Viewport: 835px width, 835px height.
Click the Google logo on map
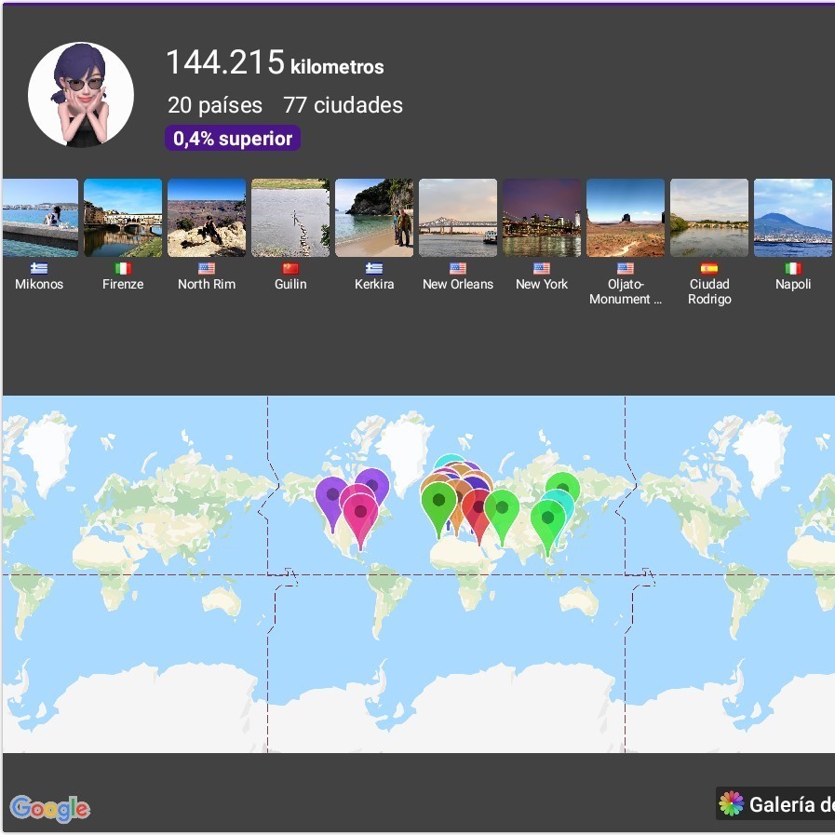(x=50, y=808)
